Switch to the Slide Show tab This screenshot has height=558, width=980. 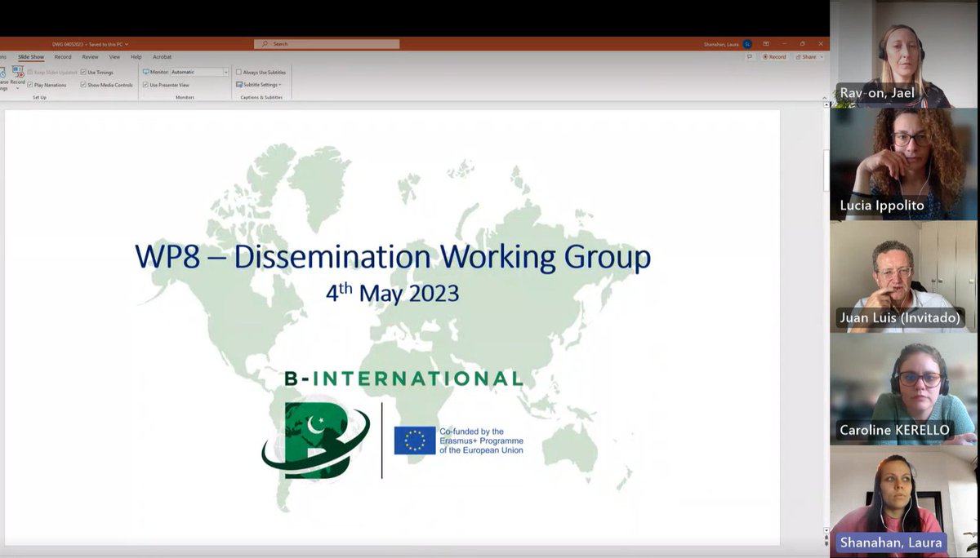pyautogui.click(x=31, y=57)
